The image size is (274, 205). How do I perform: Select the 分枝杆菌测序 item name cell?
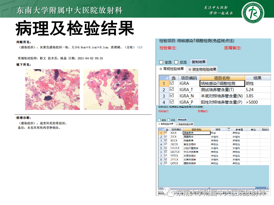pyautogui.click(x=197, y=148)
